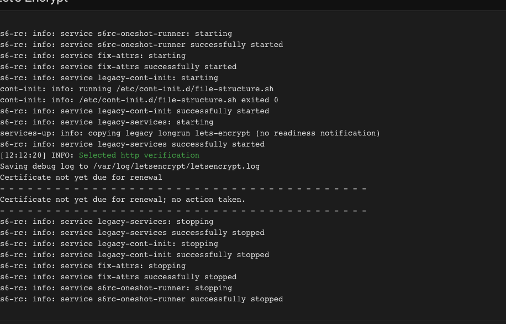Click the 'file-structure.sh exited 0' line
Viewport: 506px width, 324px height.
[139, 100]
